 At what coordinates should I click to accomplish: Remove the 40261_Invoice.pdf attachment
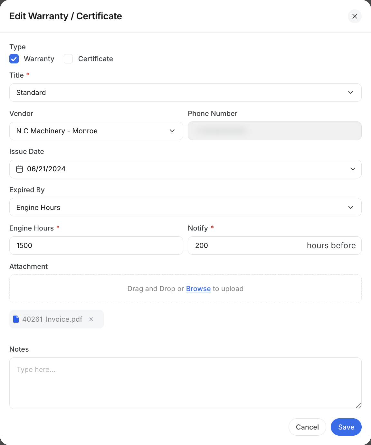click(91, 319)
